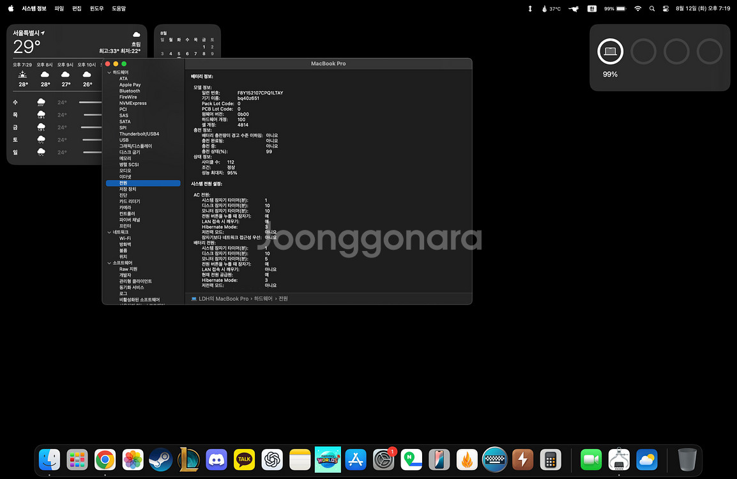Open the battery widget showing 99%
Image resolution: width=737 pixels, height=479 pixels.
coord(660,57)
